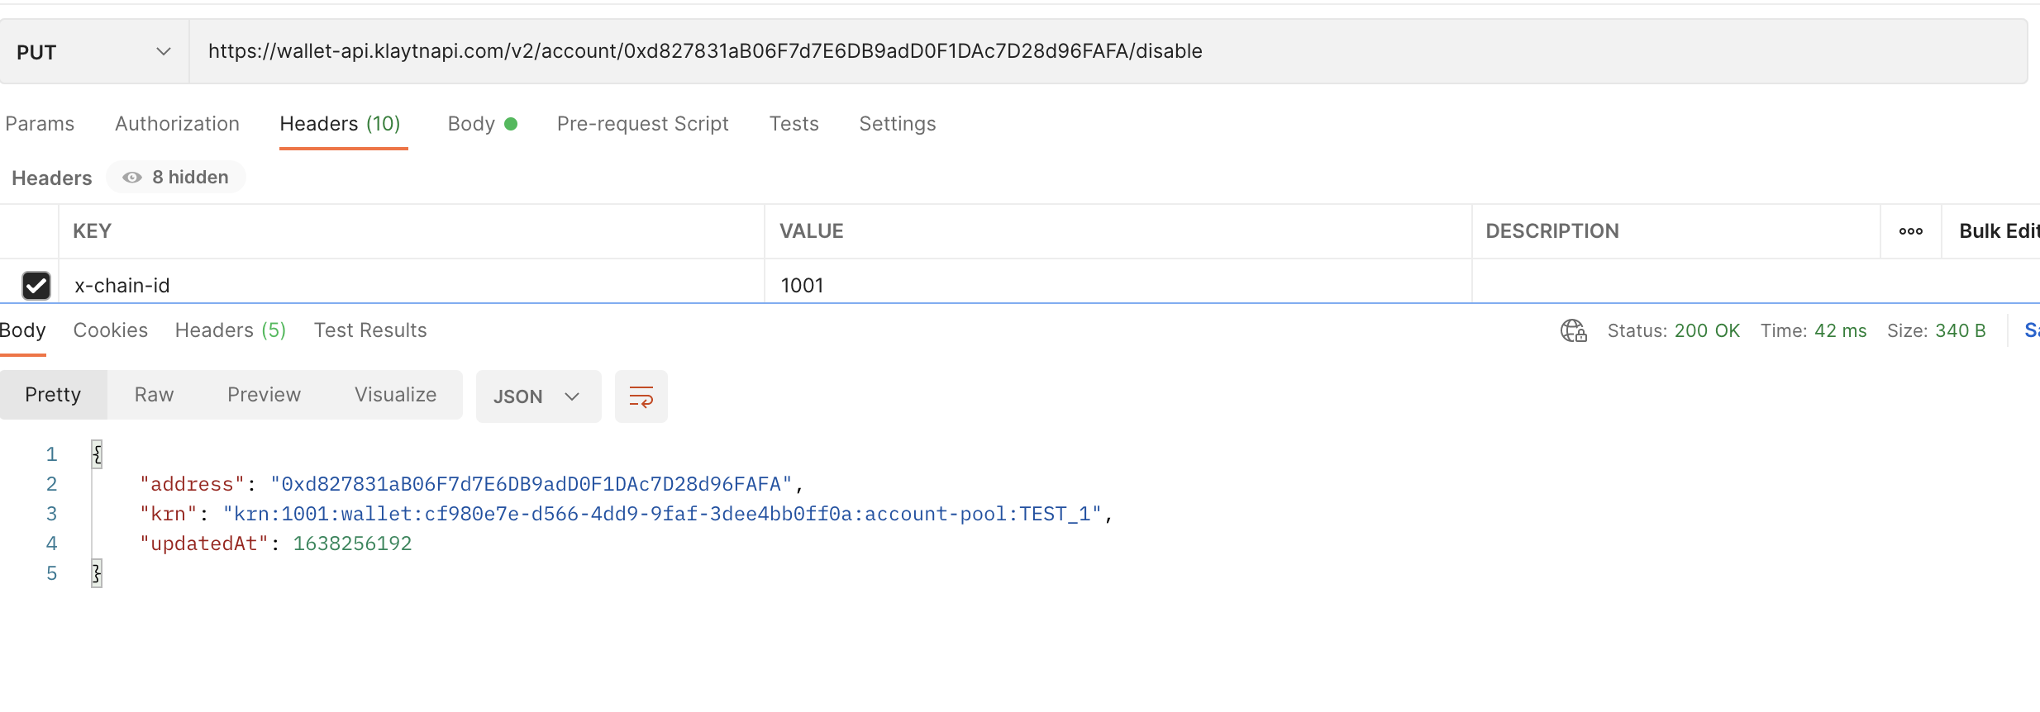Show the 8 hidden headers

[x=175, y=178]
